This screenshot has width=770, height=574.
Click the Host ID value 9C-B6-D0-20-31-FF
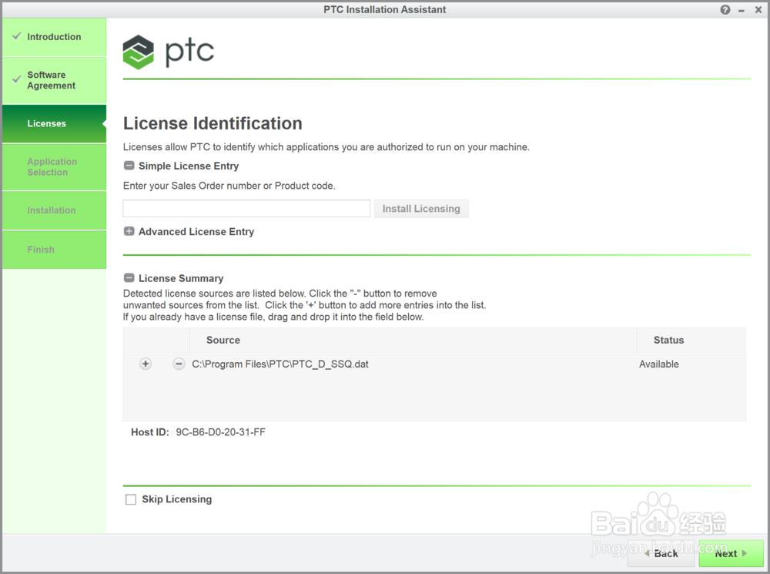pyautogui.click(x=220, y=432)
